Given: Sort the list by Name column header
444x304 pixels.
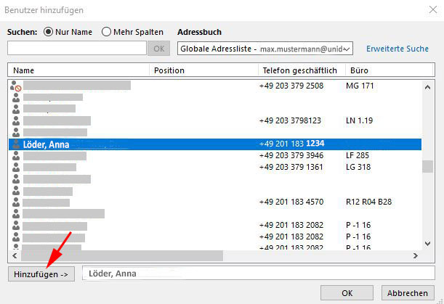Looking at the screenshot, I should point(78,70).
